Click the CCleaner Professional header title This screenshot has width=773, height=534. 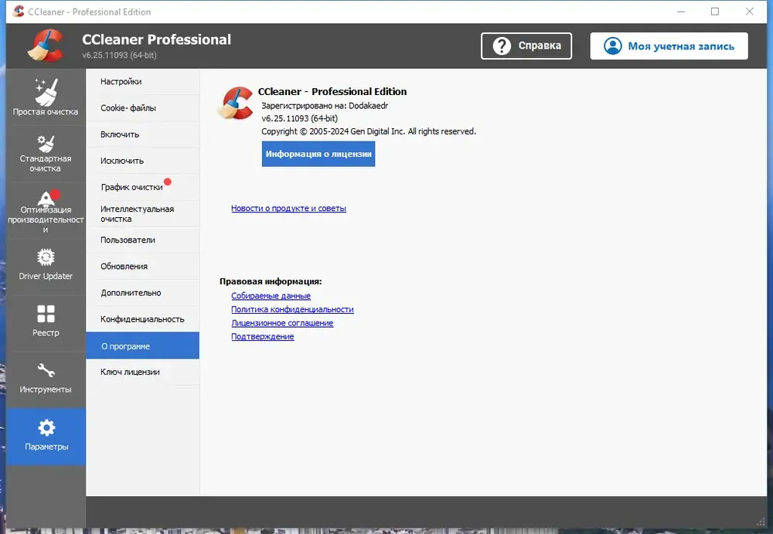(156, 39)
